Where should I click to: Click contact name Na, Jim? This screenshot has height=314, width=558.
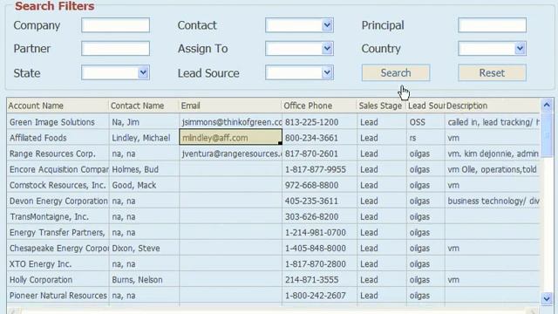[x=126, y=122]
